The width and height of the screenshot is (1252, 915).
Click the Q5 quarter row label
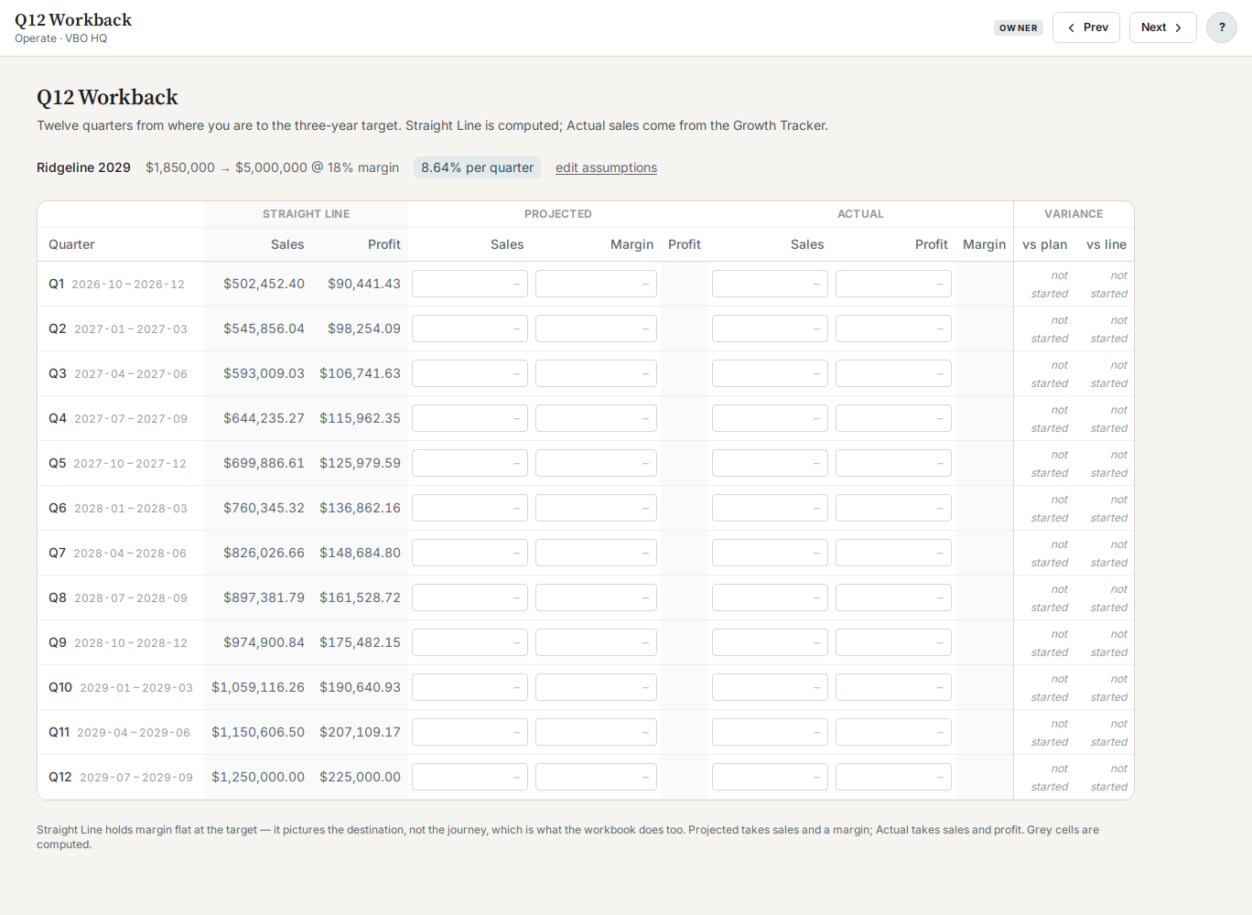coord(117,463)
